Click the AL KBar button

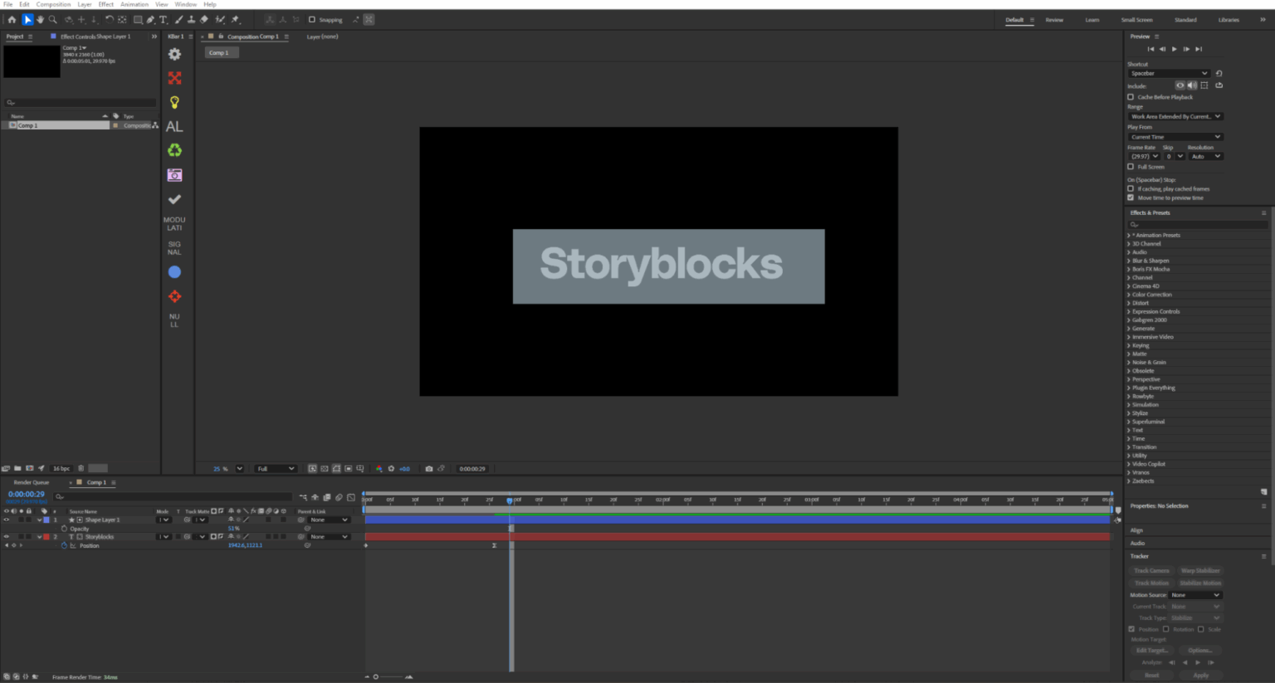coord(174,126)
